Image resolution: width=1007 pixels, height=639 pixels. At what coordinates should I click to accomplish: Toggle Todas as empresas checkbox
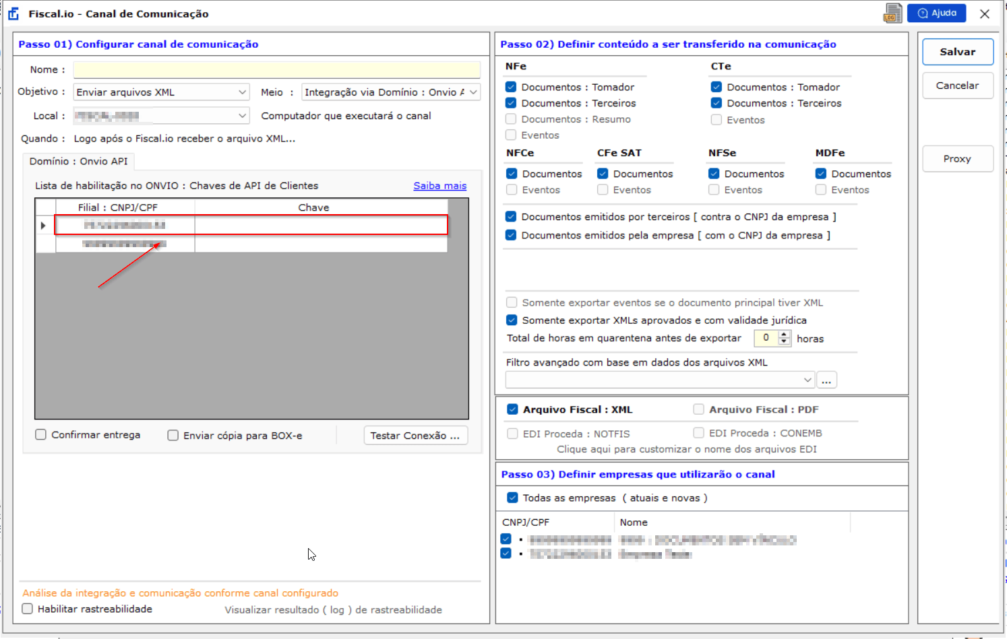tap(512, 498)
